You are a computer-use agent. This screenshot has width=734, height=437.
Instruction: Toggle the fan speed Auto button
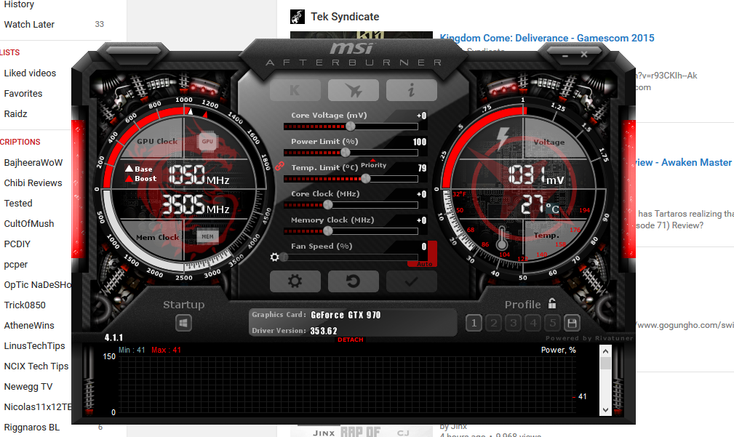tap(425, 264)
